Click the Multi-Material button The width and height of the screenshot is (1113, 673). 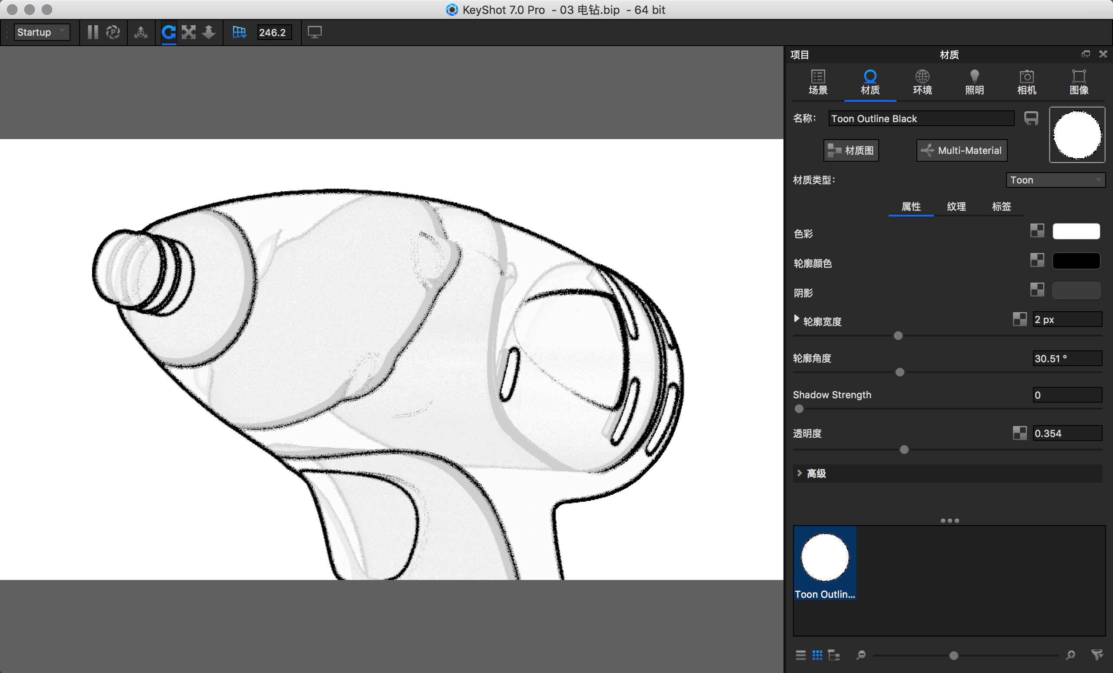[x=962, y=150]
